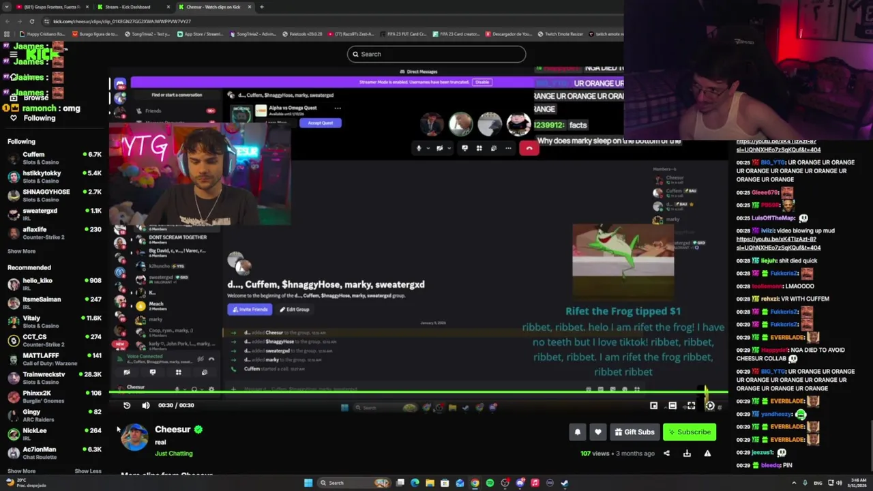Open ItsmeSaiman recommended channel
The image size is (873, 491).
[x=55, y=302]
